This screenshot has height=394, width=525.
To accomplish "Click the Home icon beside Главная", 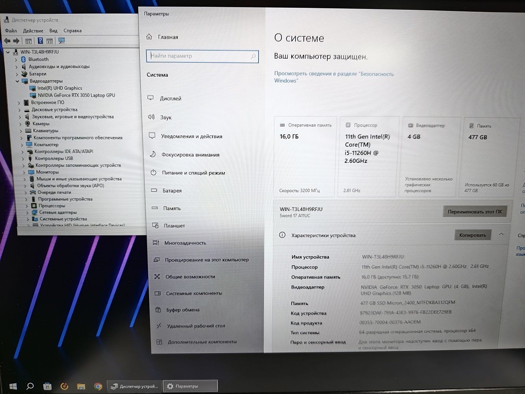I will point(149,37).
